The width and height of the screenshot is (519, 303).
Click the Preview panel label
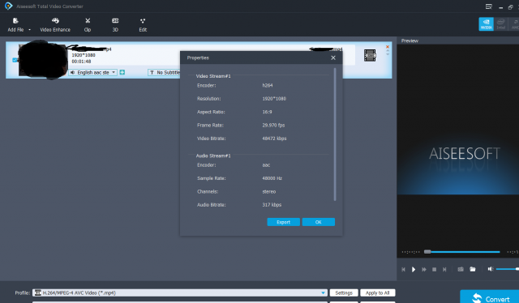pyautogui.click(x=410, y=41)
